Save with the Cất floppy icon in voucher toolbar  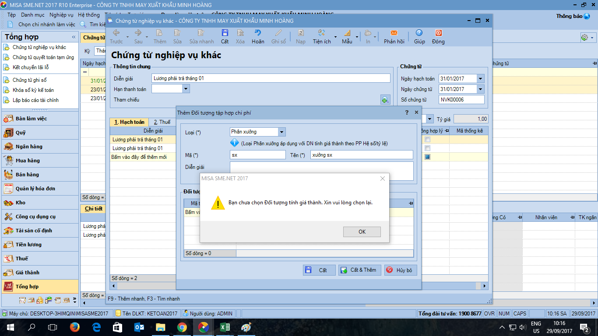click(225, 33)
